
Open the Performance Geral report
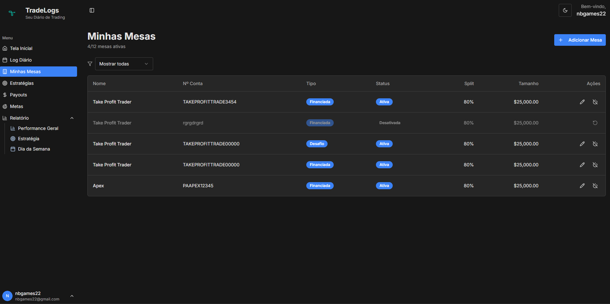point(38,128)
